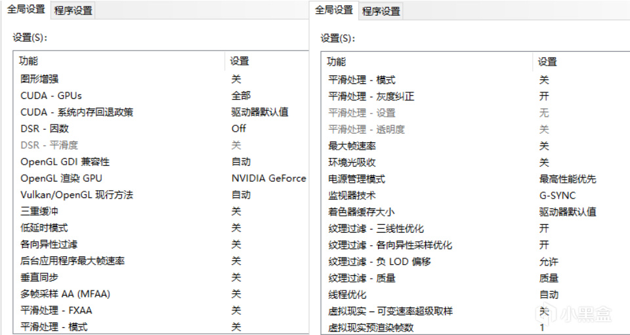Image resolution: width=630 pixels, height=335 pixels.
Task: Click the Off value for DSR - 因数
Action: coord(239,128)
